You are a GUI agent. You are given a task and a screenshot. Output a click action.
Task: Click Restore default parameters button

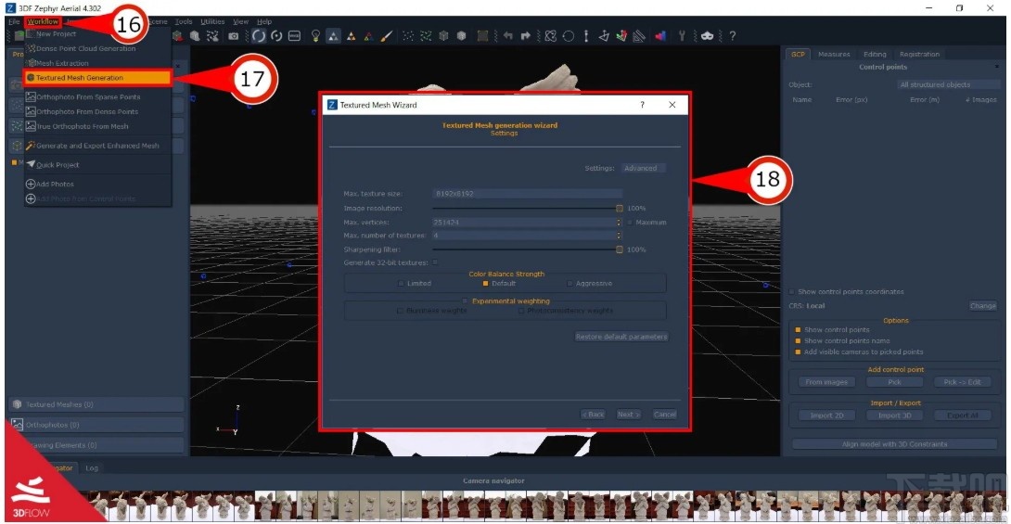pos(621,337)
